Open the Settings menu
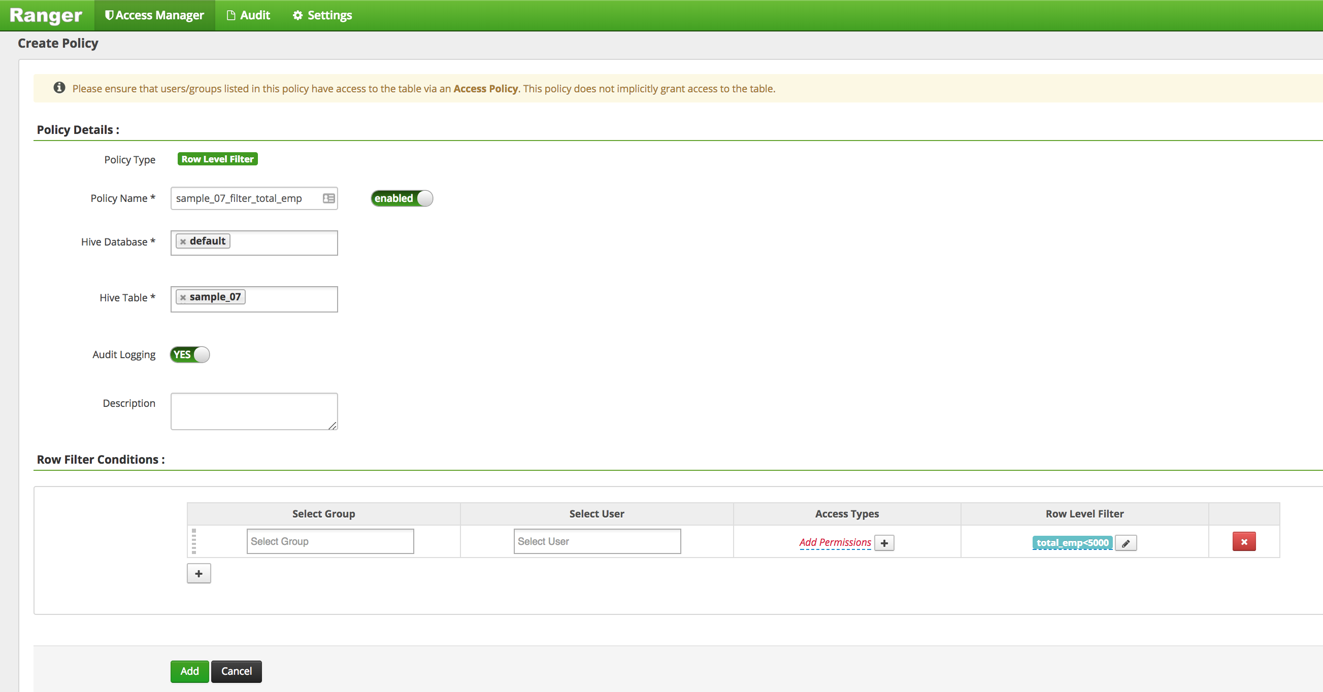The image size is (1323, 692). coord(322,15)
